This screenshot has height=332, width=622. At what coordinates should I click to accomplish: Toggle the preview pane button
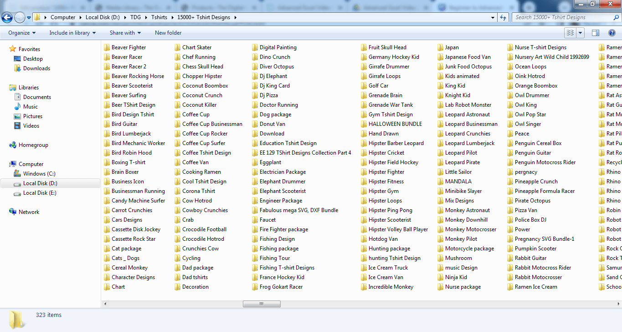[596, 33]
